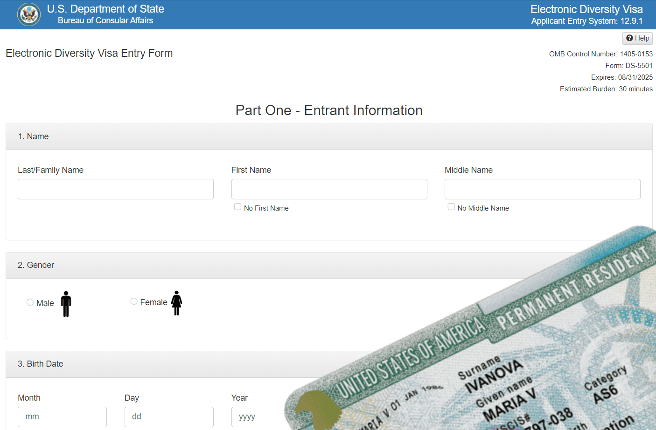Image resolution: width=656 pixels, height=430 pixels.
Task: Open the Help button
Action: [x=637, y=38]
